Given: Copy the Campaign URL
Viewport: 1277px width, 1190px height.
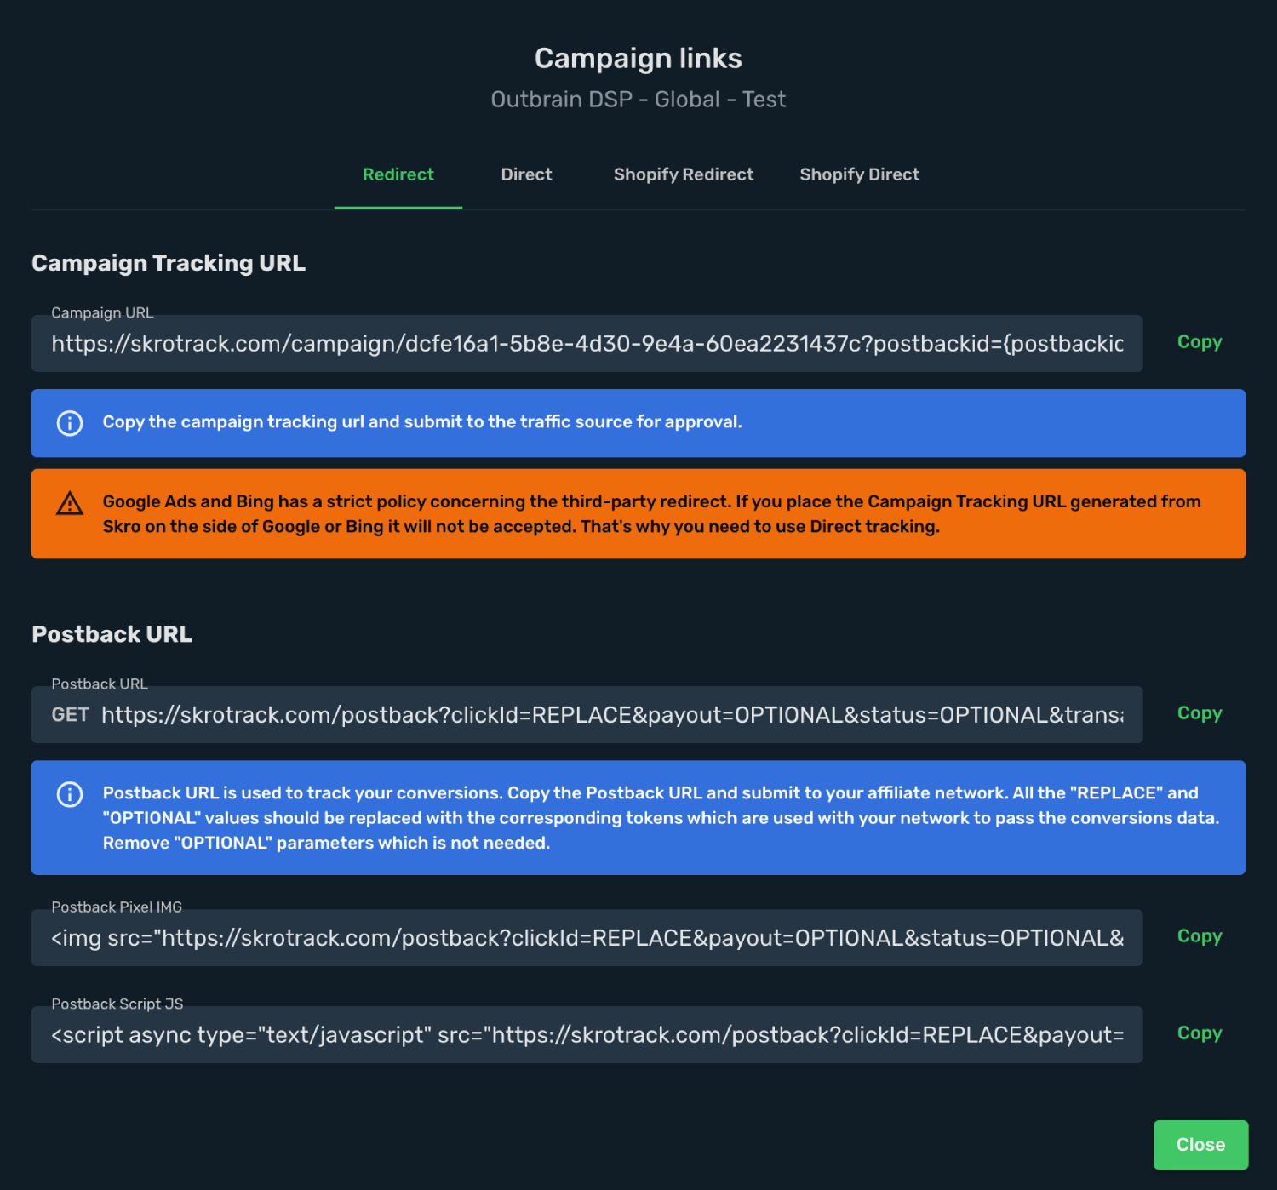Looking at the screenshot, I should (1200, 342).
